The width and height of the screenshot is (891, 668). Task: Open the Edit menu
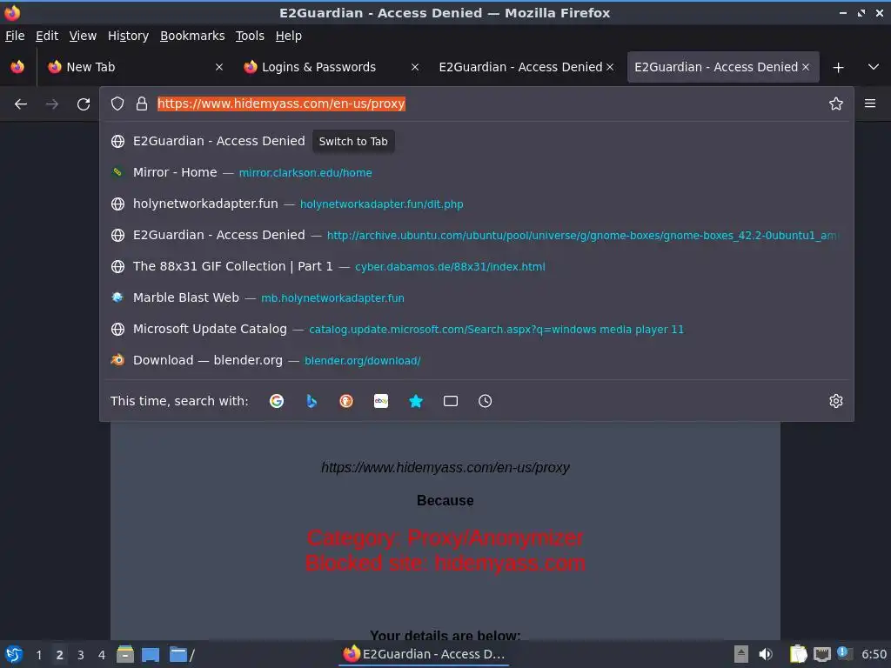pyautogui.click(x=47, y=36)
